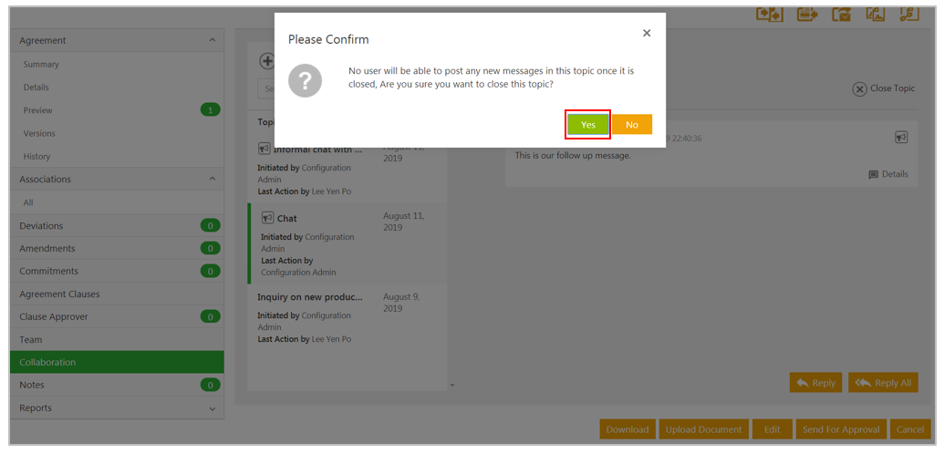Viewport: 944px width, 454px height.
Task: Click the link chain icon in top toolbar
Action: [x=908, y=14]
